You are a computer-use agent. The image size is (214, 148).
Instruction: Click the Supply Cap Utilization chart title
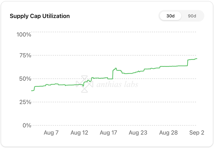40,16
